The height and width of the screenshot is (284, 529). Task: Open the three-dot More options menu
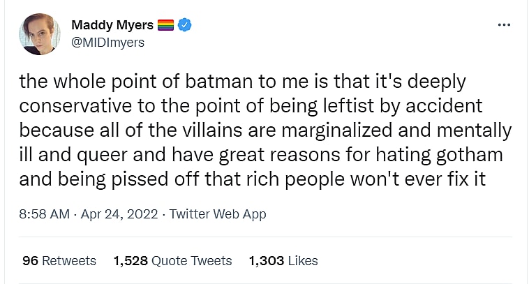point(504,25)
